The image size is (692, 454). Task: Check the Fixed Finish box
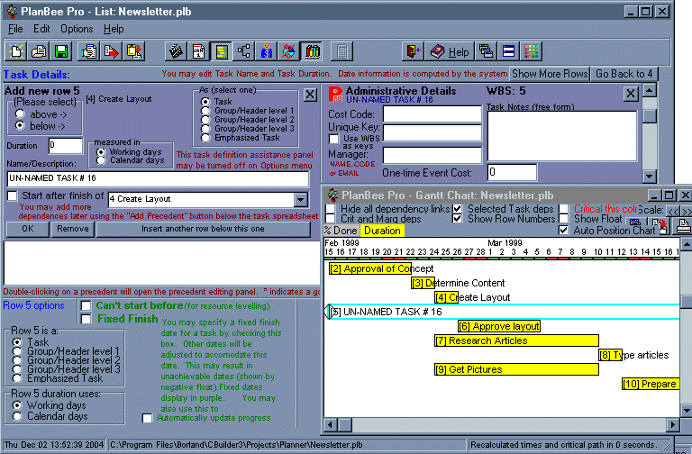(x=86, y=318)
